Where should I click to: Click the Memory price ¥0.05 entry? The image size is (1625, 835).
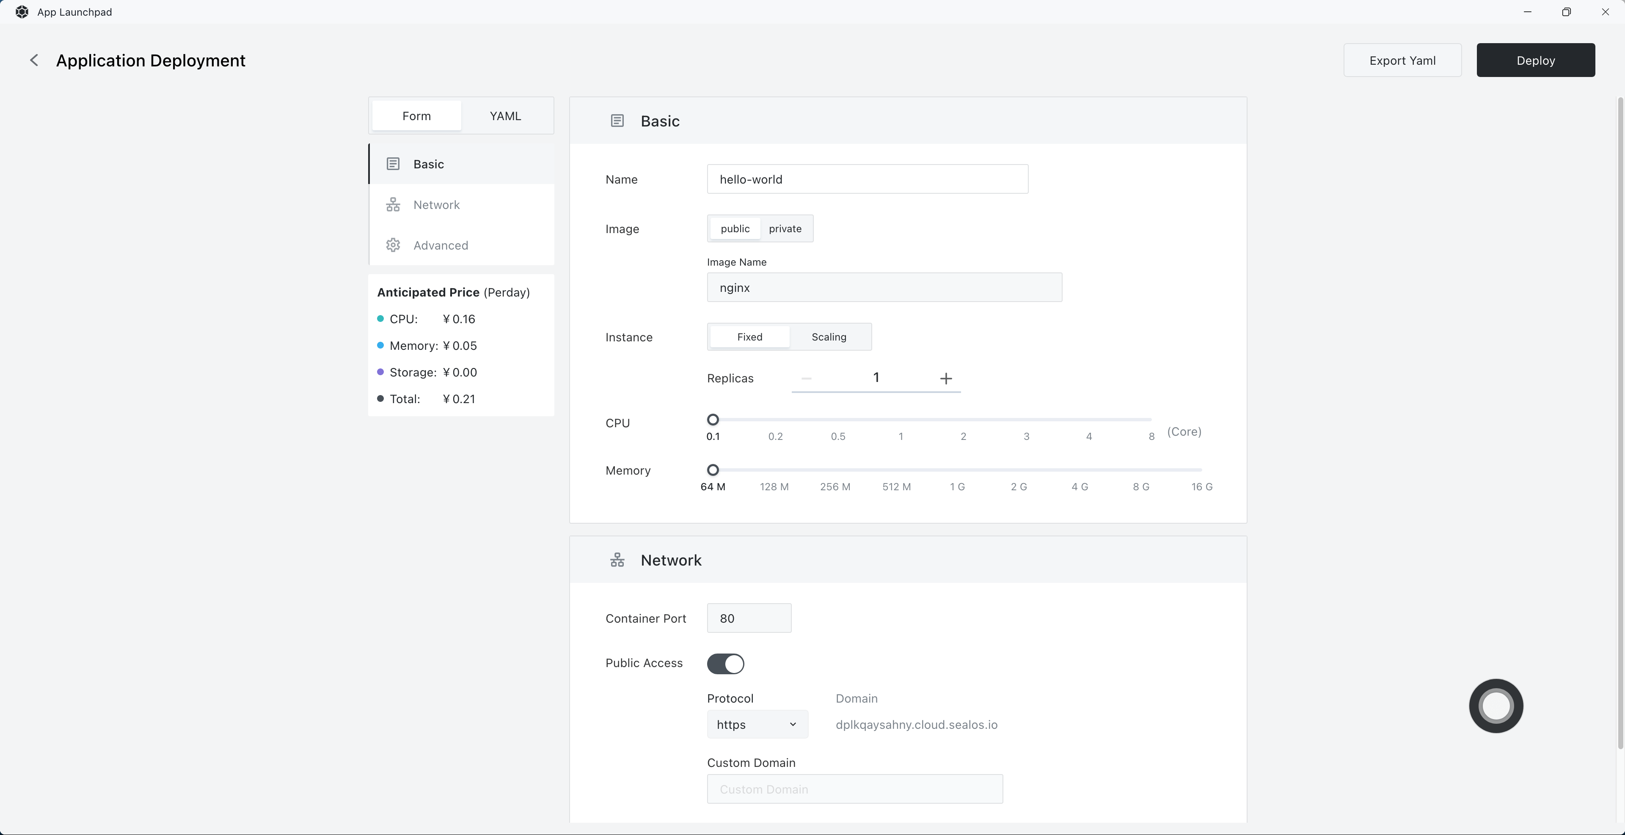pyautogui.click(x=427, y=346)
